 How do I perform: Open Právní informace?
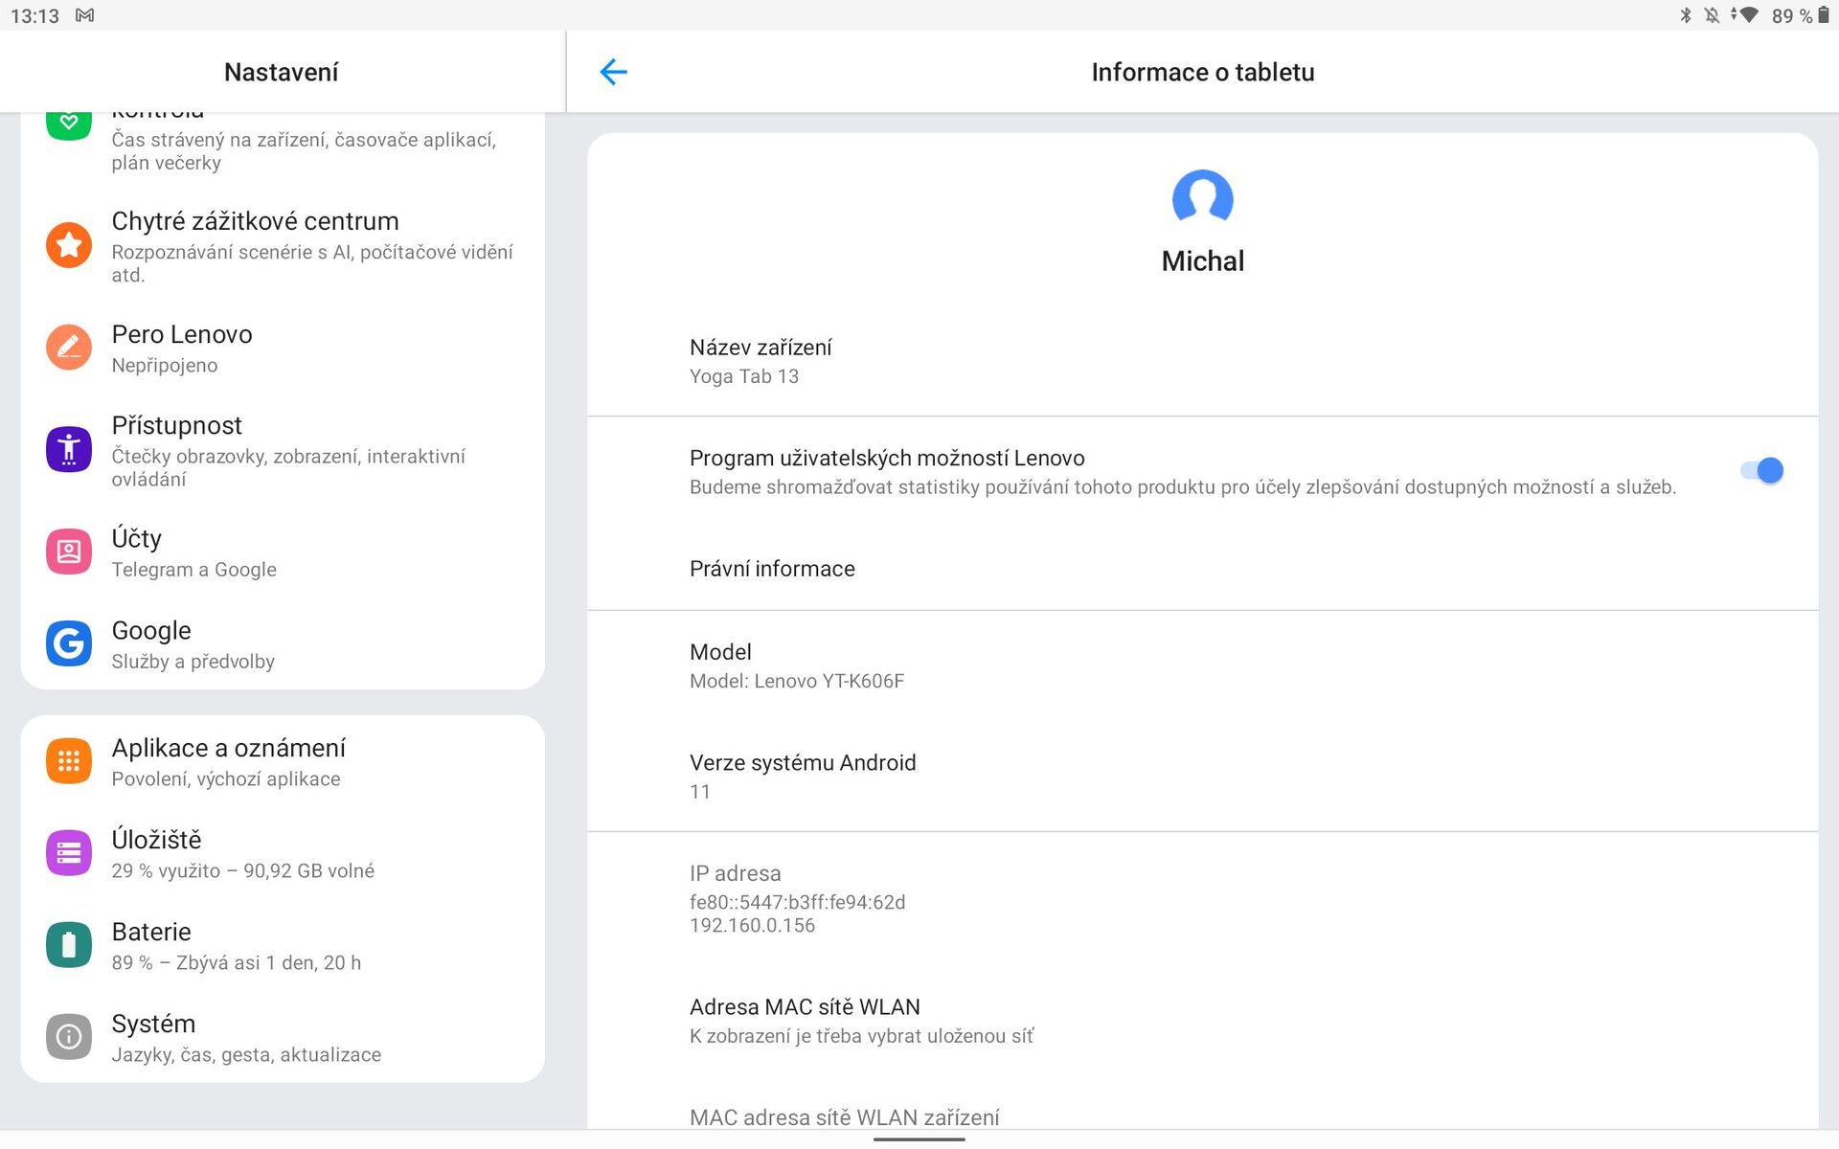(x=772, y=569)
